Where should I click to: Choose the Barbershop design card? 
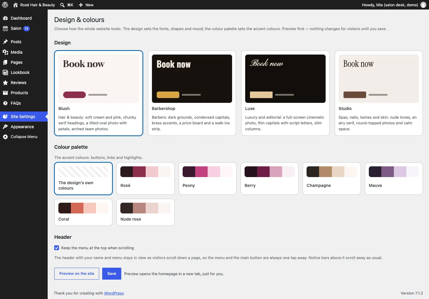pyautogui.click(x=192, y=93)
